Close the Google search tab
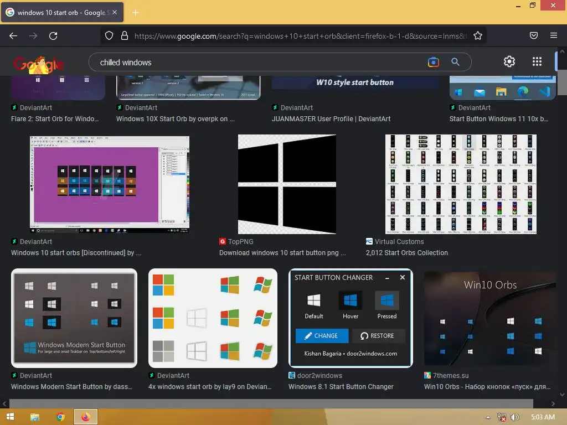 [115, 12]
